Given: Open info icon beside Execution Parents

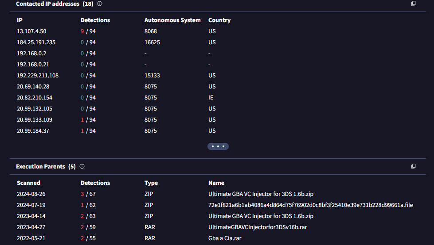Looking at the screenshot, I should pyautogui.click(x=82, y=166).
